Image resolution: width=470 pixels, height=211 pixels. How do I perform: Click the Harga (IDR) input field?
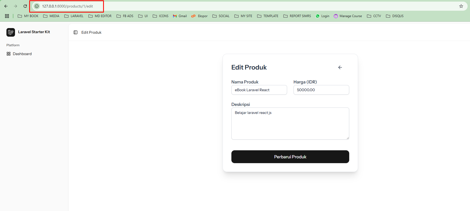(x=321, y=90)
